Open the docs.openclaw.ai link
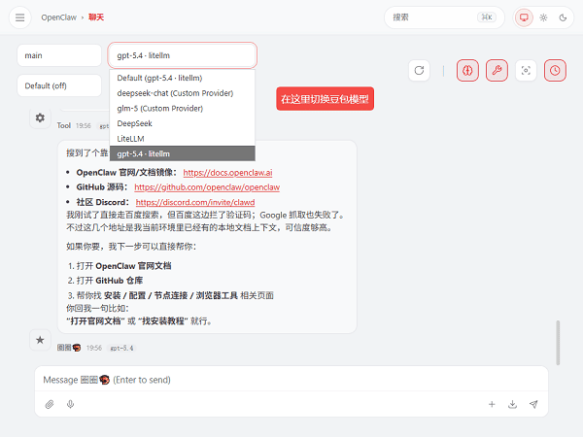The image size is (583, 437). tap(227, 173)
